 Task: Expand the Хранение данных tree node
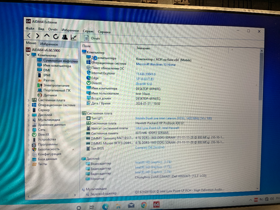tap(29, 125)
